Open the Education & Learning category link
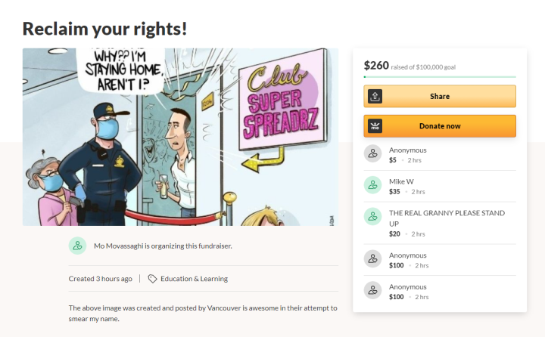 [x=194, y=279]
